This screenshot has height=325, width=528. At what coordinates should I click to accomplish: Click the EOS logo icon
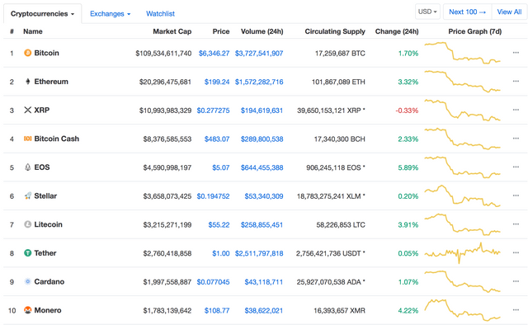pos(27,167)
